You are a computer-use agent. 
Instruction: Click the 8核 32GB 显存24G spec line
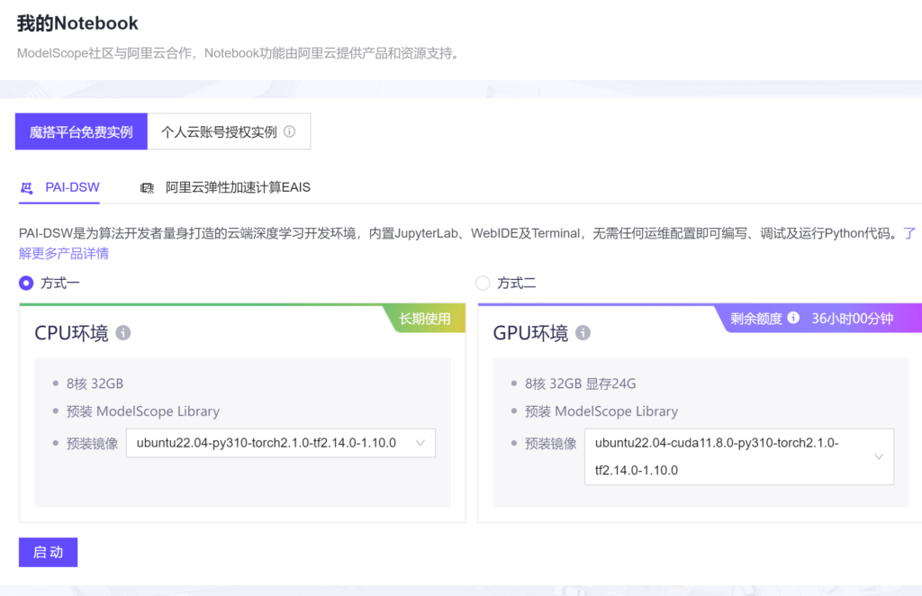[581, 384]
